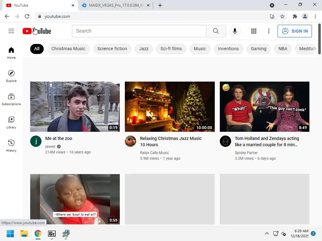Open History in the sidebar
Viewport: 322px width, 241px height.
click(x=11, y=146)
